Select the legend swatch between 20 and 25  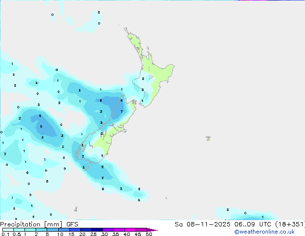[86, 230]
